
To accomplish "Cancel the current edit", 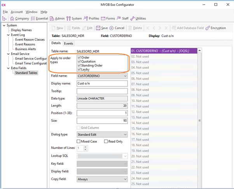I will (x=117, y=28).
